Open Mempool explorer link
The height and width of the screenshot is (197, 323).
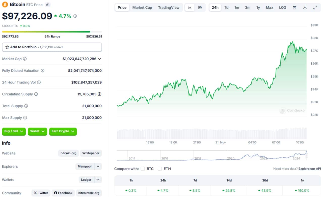pyautogui.click(x=85, y=167)
